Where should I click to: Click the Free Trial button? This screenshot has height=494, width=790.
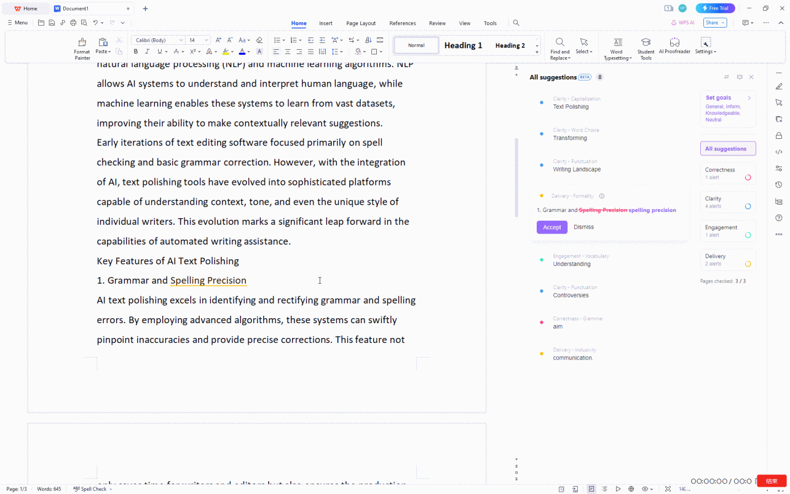(715, 8)
